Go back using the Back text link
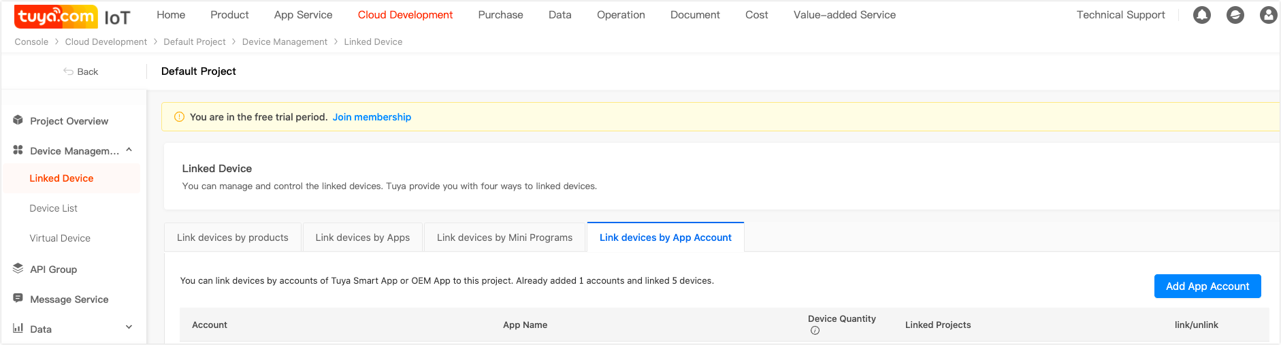Viewport: 1281px width, 345px height. coord(88,71)
